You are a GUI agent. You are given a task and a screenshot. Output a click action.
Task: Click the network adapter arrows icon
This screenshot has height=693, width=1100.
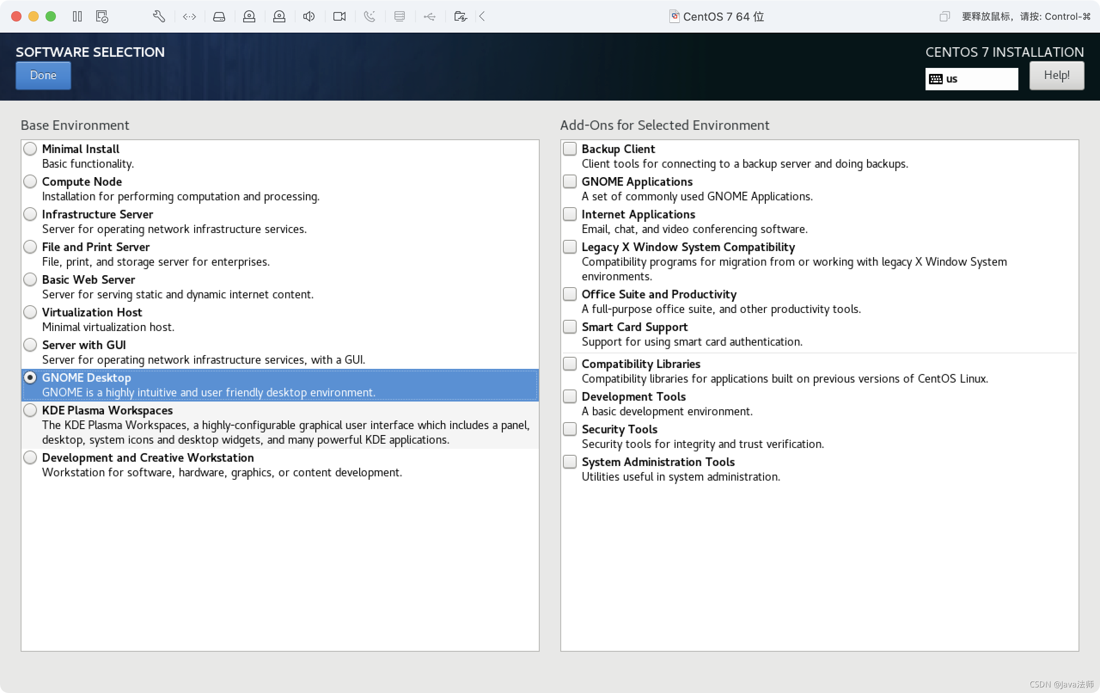coord(189,17)
